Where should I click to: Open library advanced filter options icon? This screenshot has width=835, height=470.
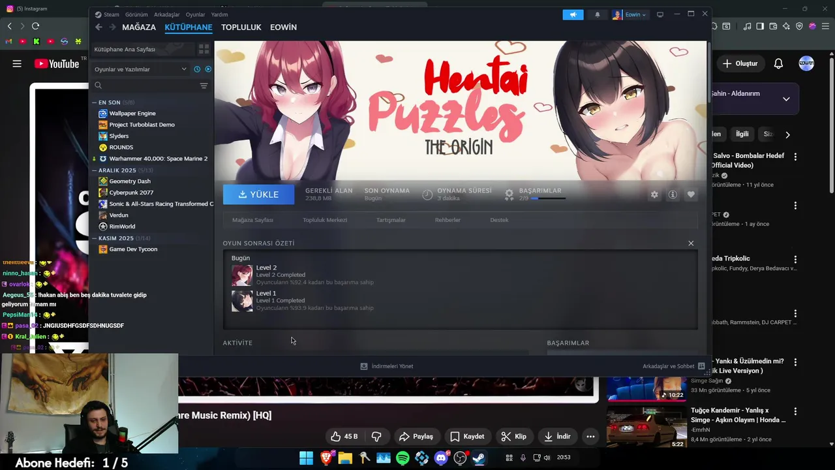tap(204, 86)
